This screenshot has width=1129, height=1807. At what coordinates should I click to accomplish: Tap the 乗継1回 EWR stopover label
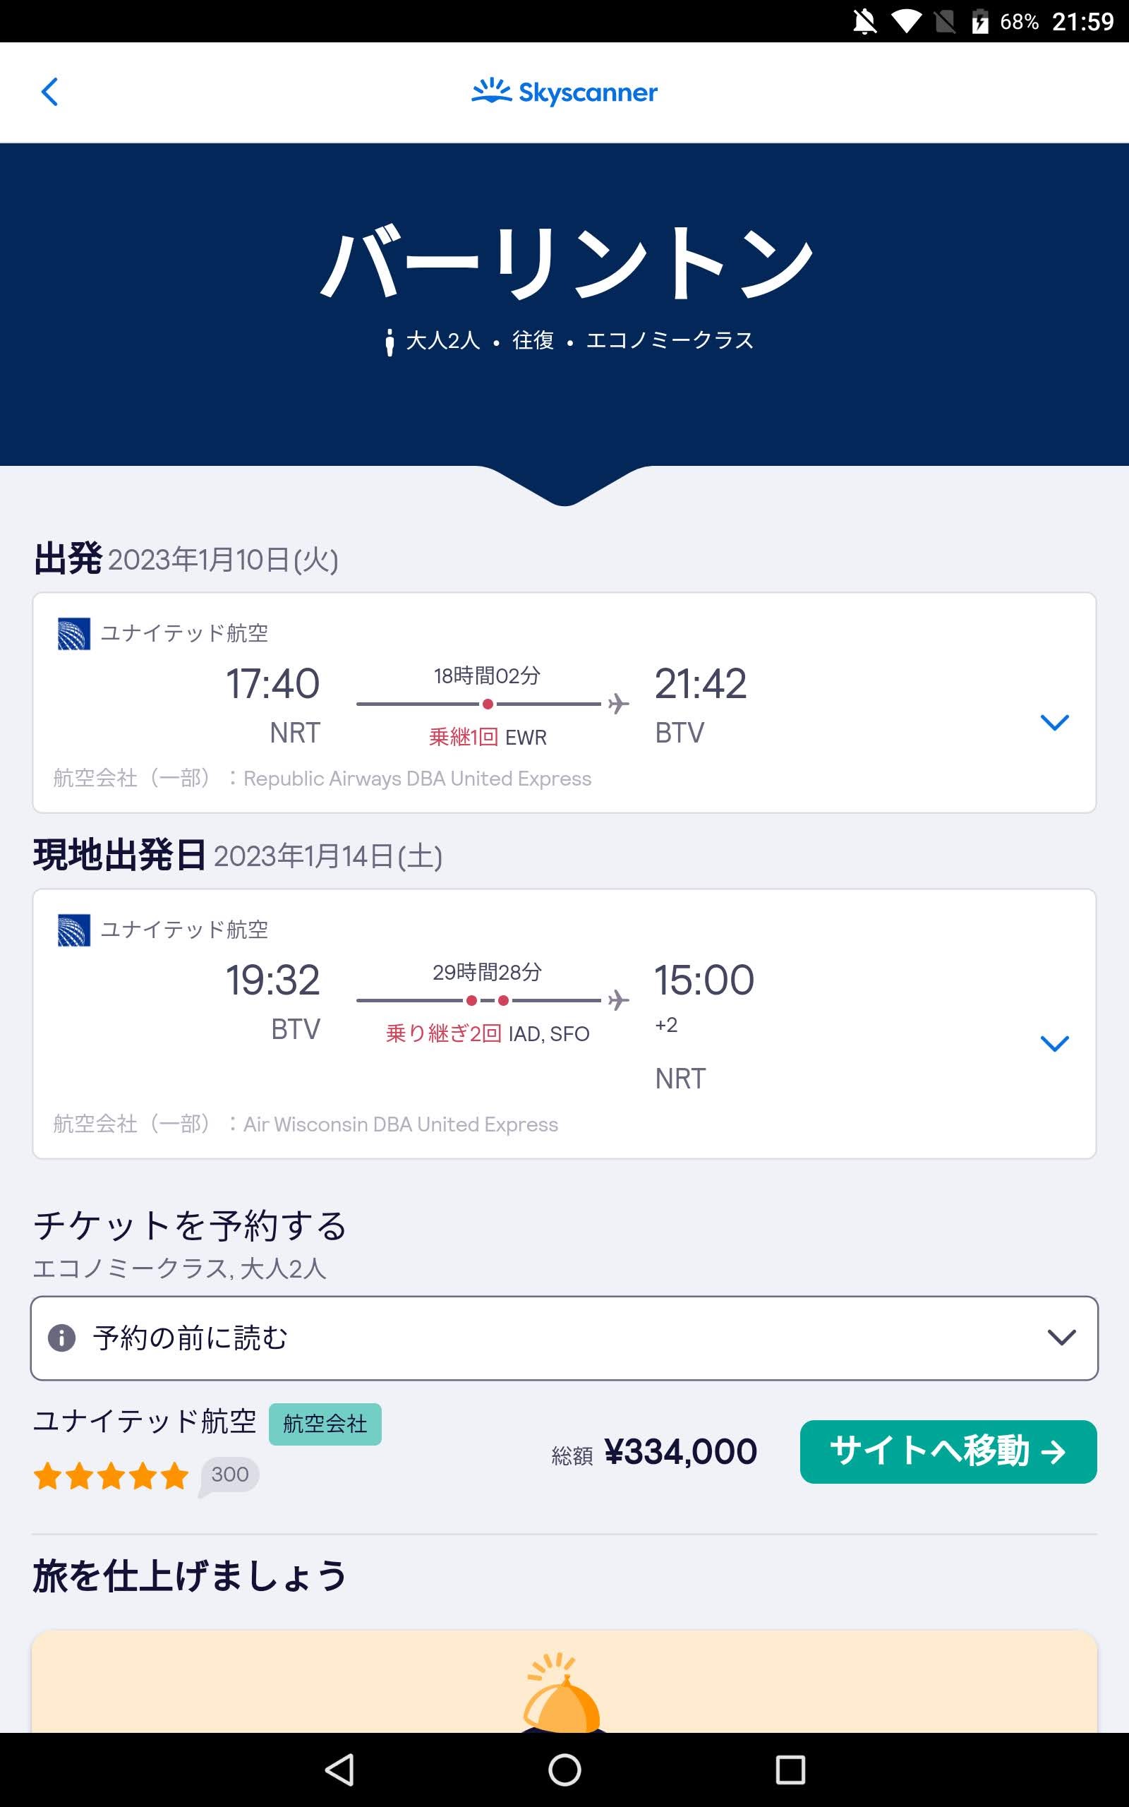[x=488, y=737]
